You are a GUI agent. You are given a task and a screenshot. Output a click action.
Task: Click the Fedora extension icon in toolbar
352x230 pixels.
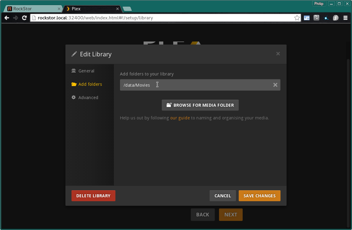[336, 18]
